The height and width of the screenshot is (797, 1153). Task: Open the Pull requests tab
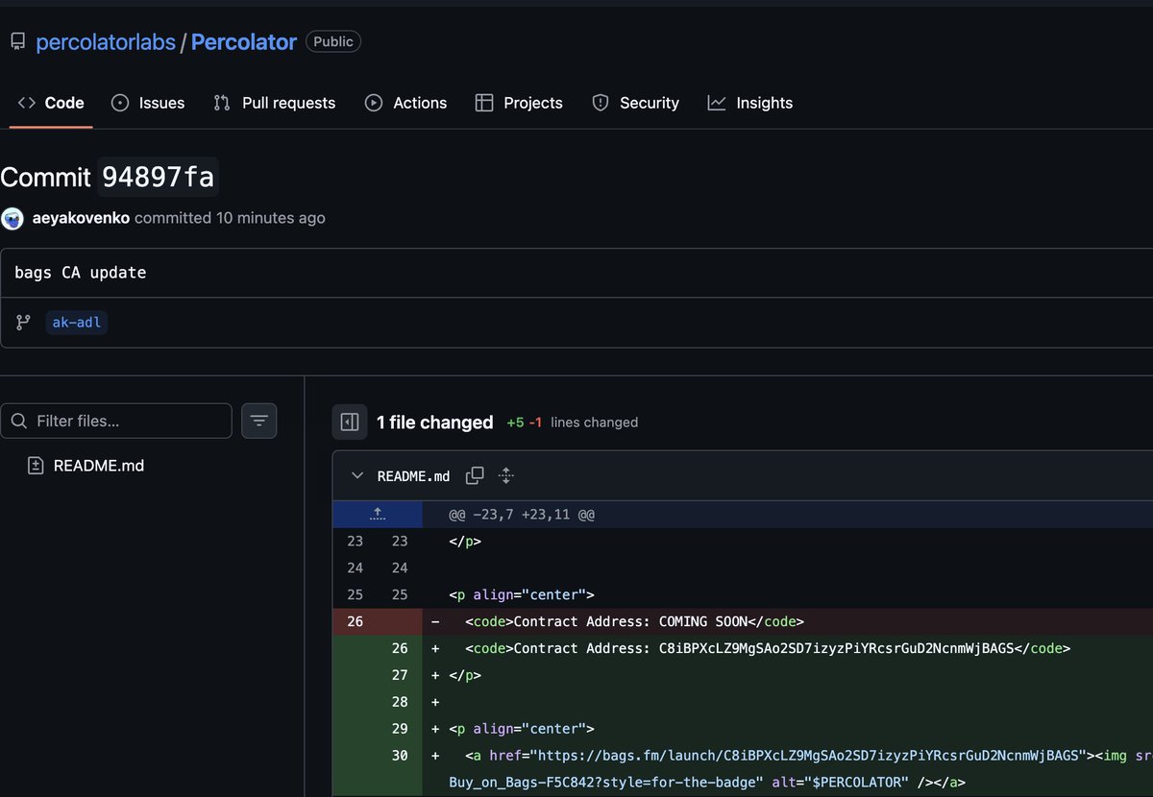click(x=275, y=103)
